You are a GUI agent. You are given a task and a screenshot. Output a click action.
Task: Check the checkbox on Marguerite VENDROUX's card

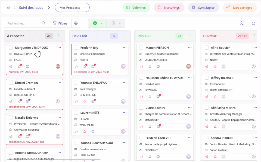point(11,47)
